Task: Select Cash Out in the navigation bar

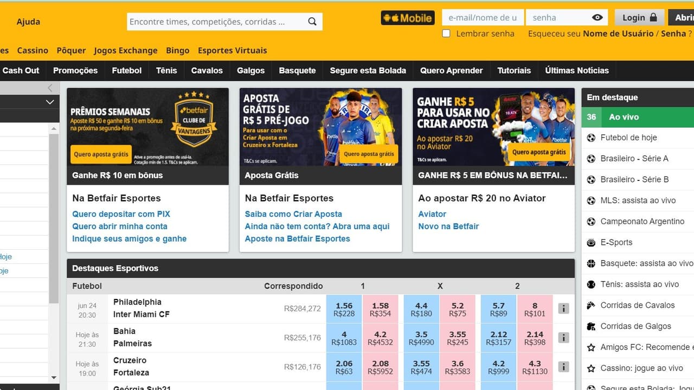Action: [x=21, y=70]
